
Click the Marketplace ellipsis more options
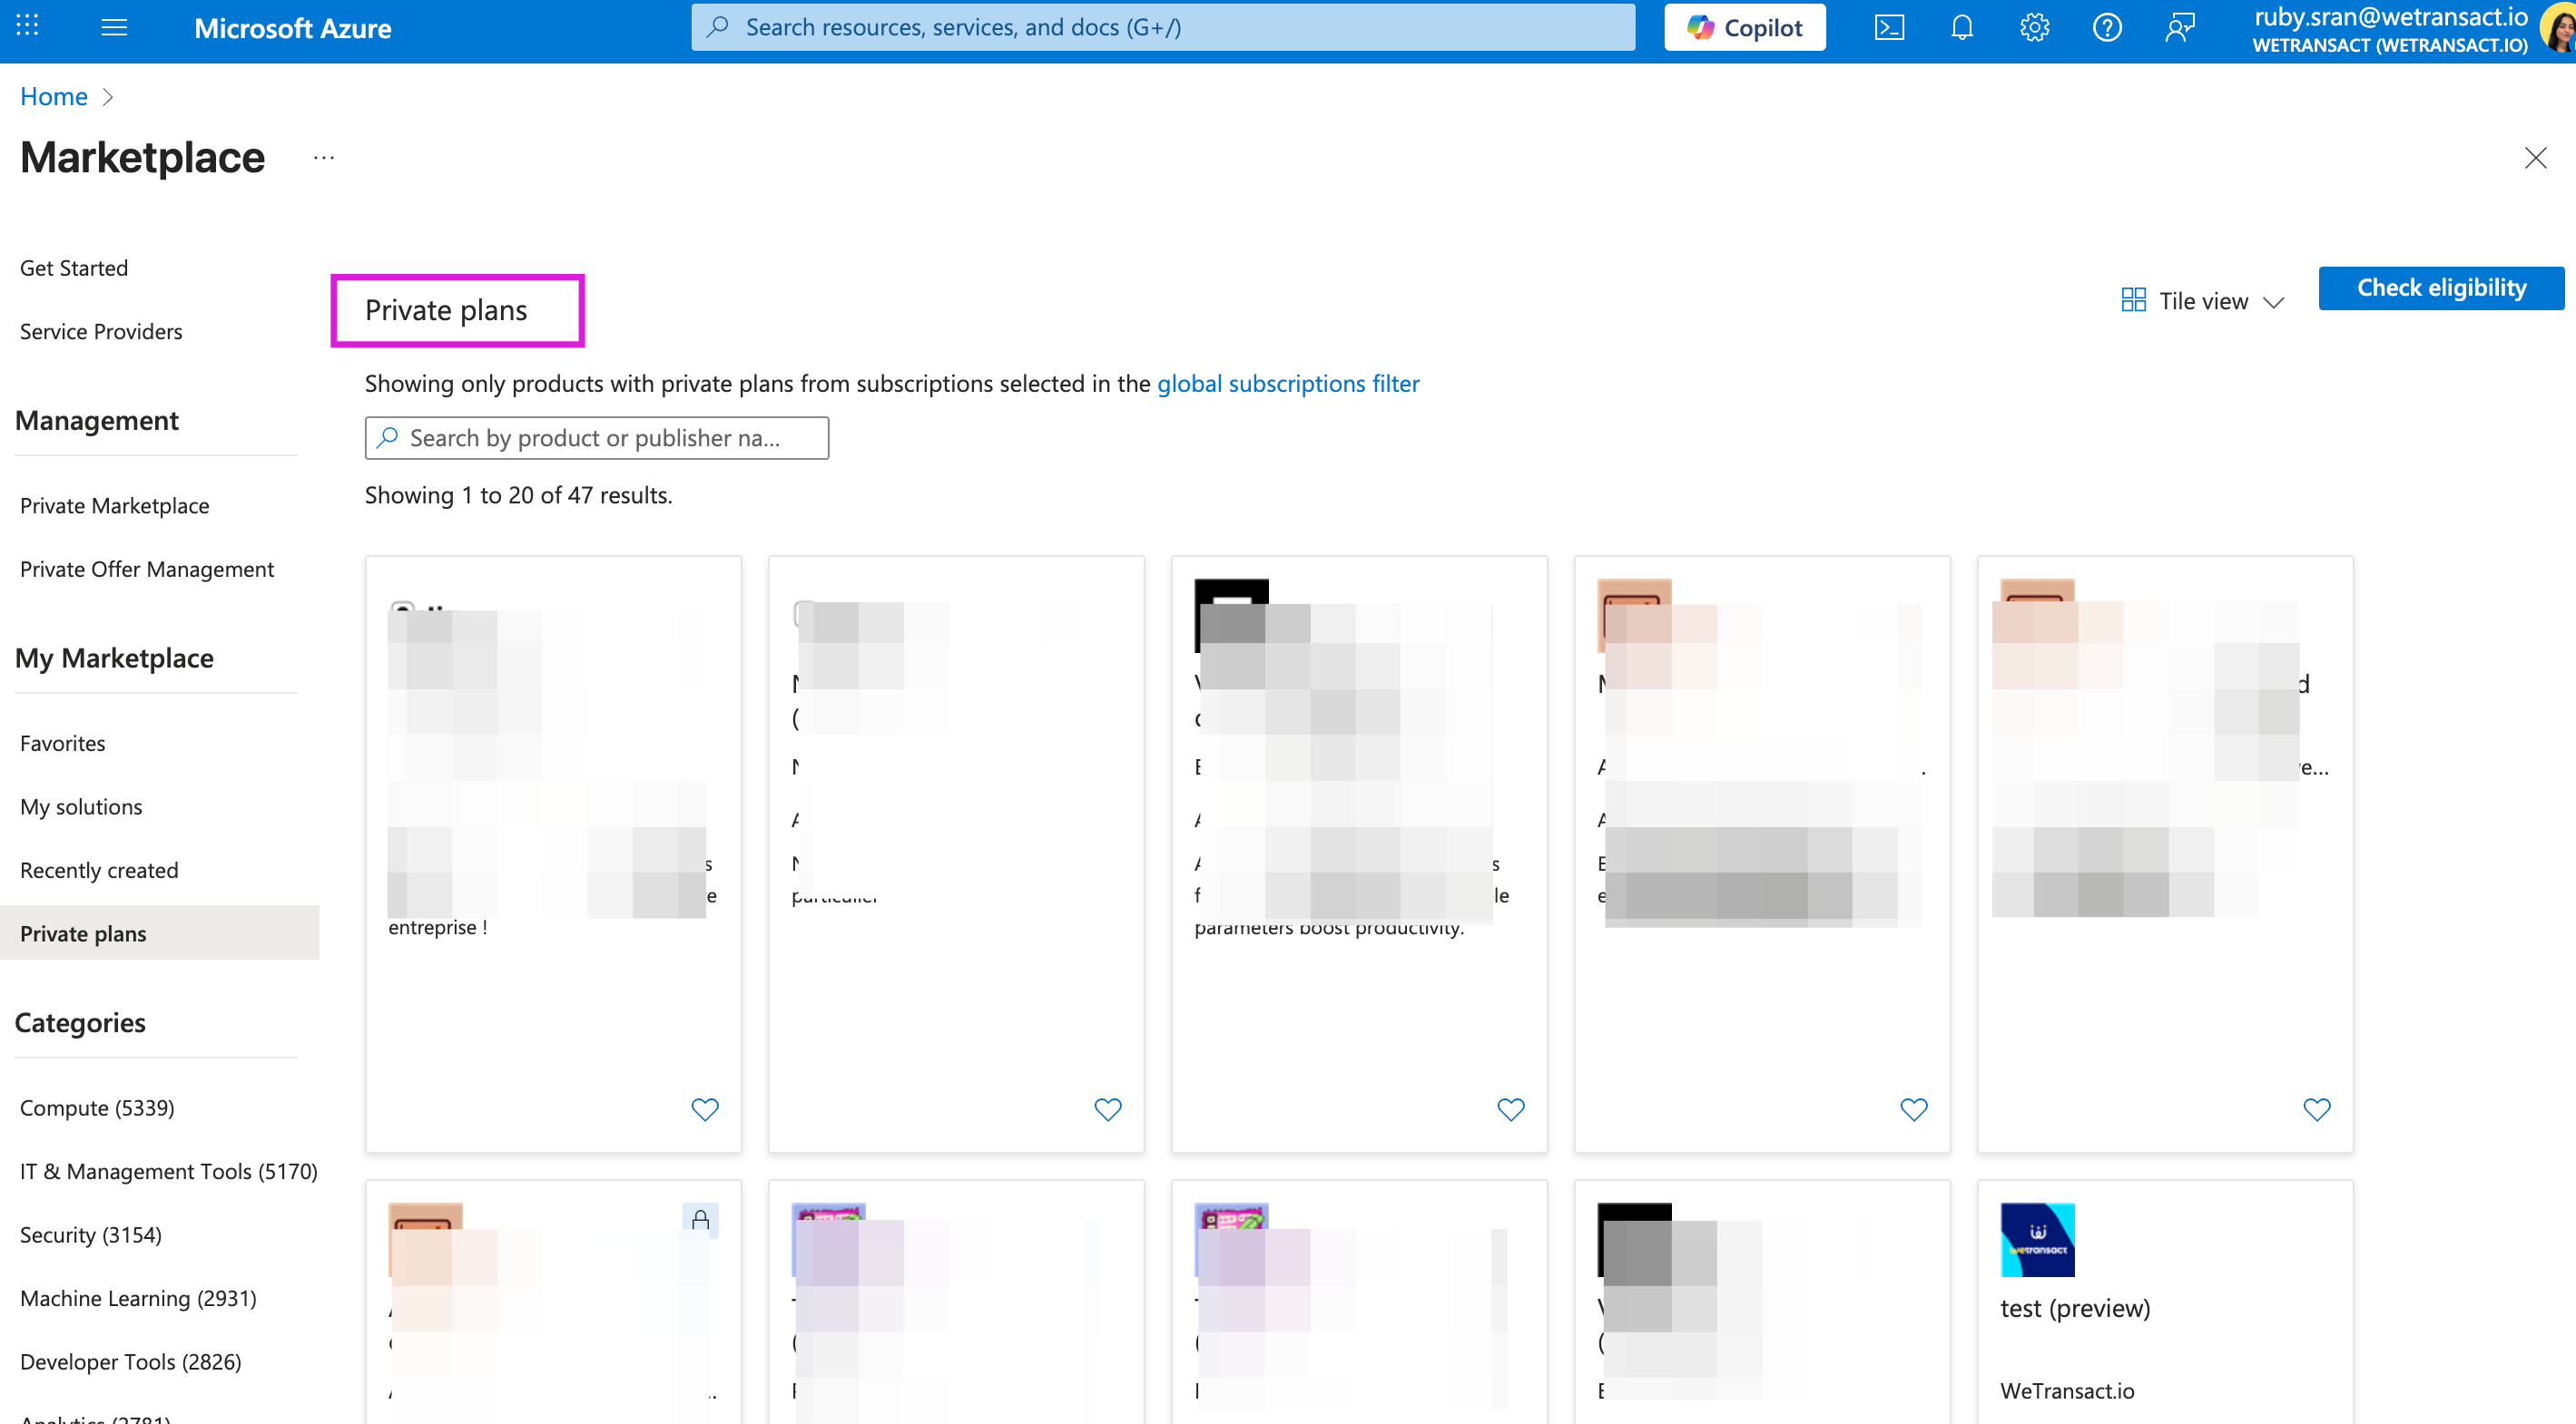click(x=323, y=158)
